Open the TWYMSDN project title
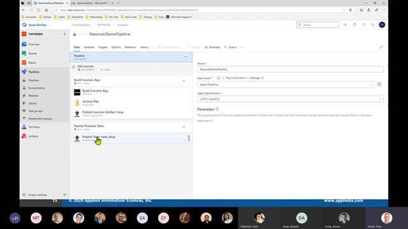 pos(36,34)
